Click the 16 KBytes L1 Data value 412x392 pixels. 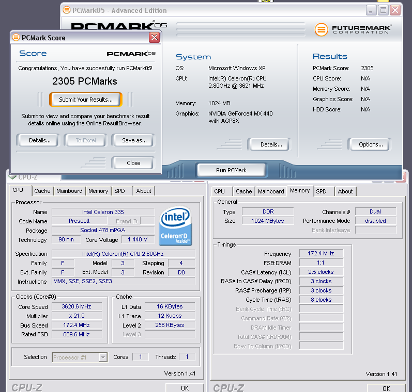[x=170, y=306]
